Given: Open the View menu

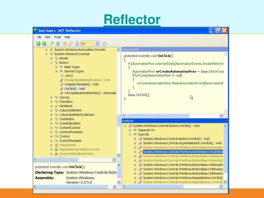Looking at the screenshot, I should pos(47,37).
